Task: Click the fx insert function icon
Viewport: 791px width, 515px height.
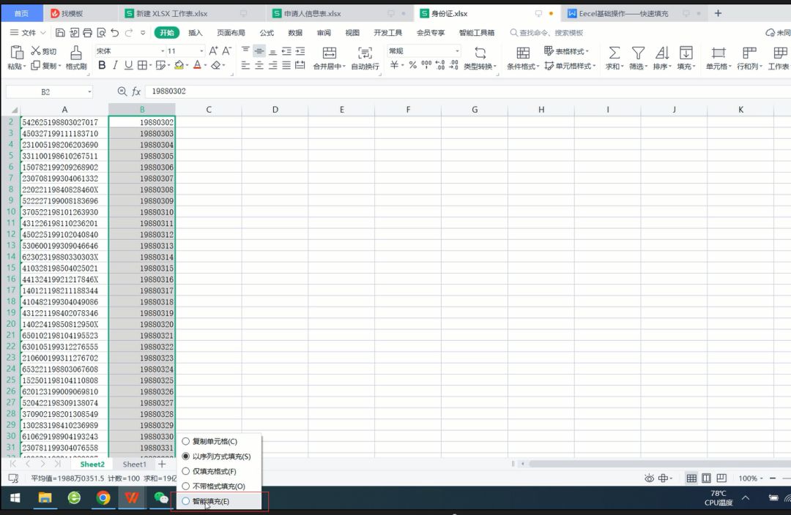Action: [136, 91]
